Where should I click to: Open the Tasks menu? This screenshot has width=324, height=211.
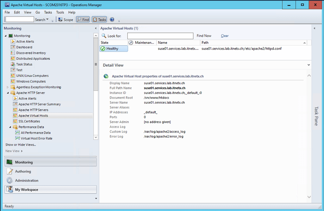(48, 12)
